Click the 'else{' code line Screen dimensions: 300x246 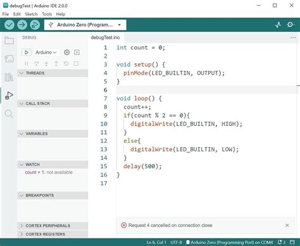pos(132,141)
